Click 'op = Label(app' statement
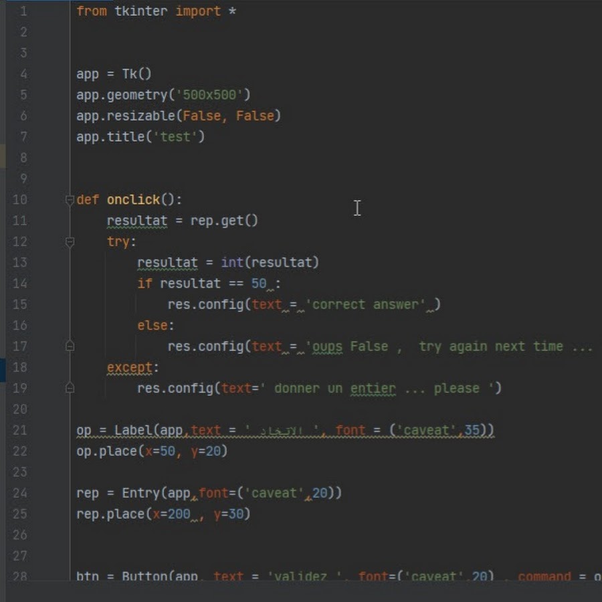The height and width of the screenshot is (602, 602). point(285,430)
